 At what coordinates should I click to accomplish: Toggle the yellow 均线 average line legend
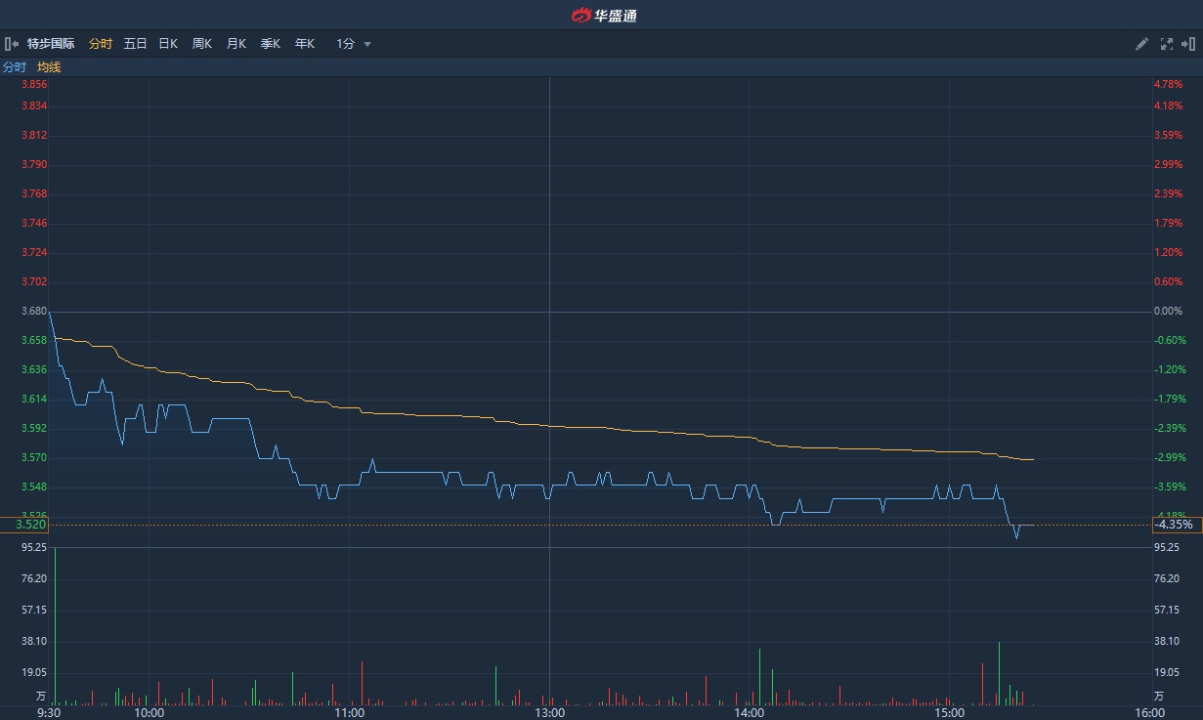[x=49, y=67]
